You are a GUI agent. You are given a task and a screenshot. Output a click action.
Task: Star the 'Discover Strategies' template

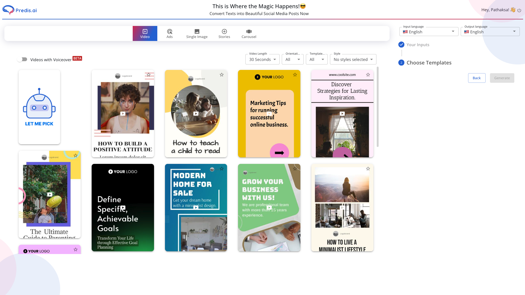(368, 75)
